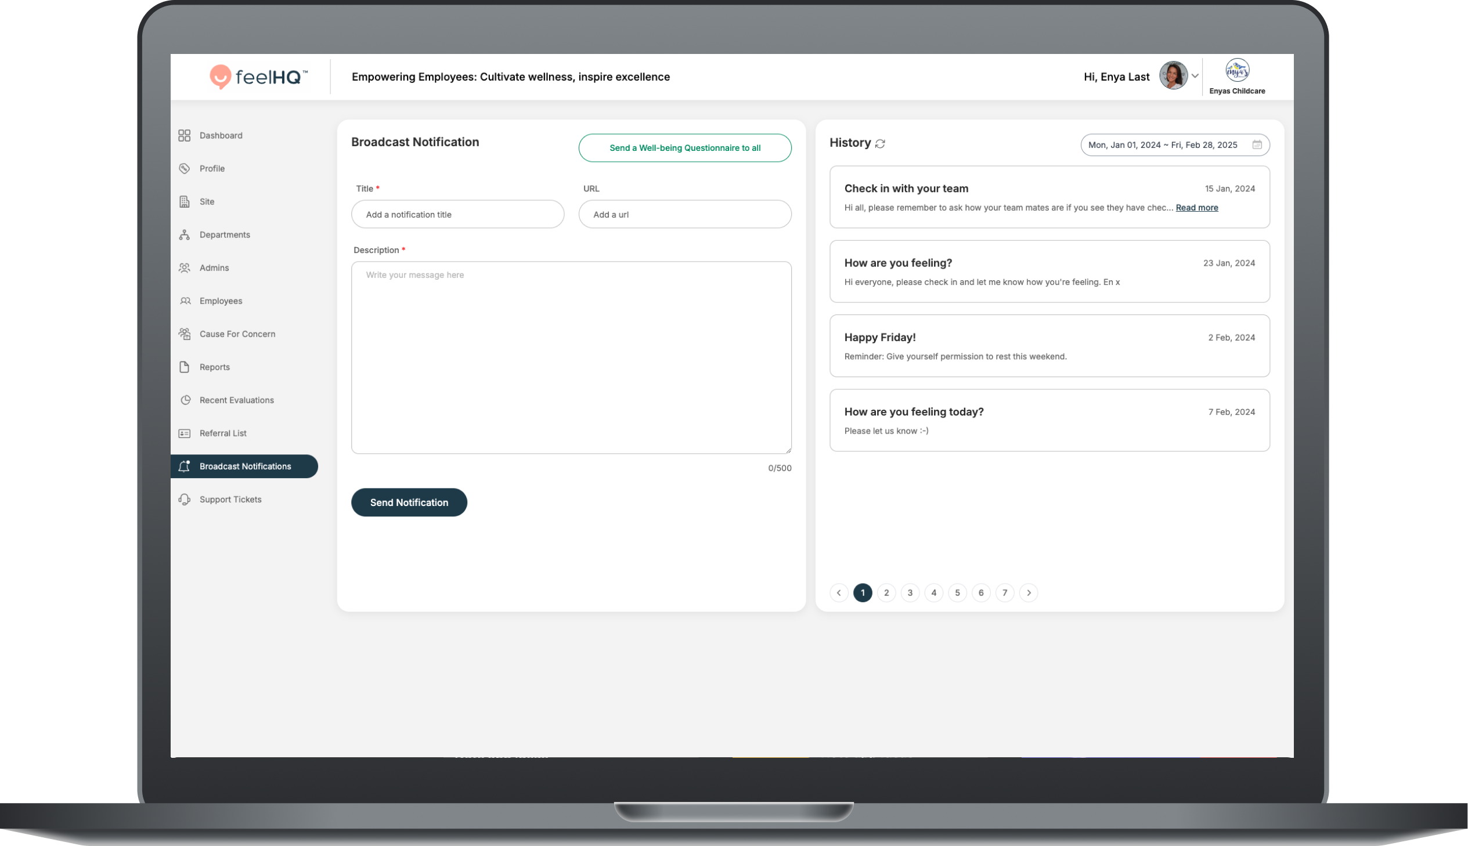Screen dimensions: 1468x846
Task: Grab the description textarea resize handle
Action: coord(788,450)
